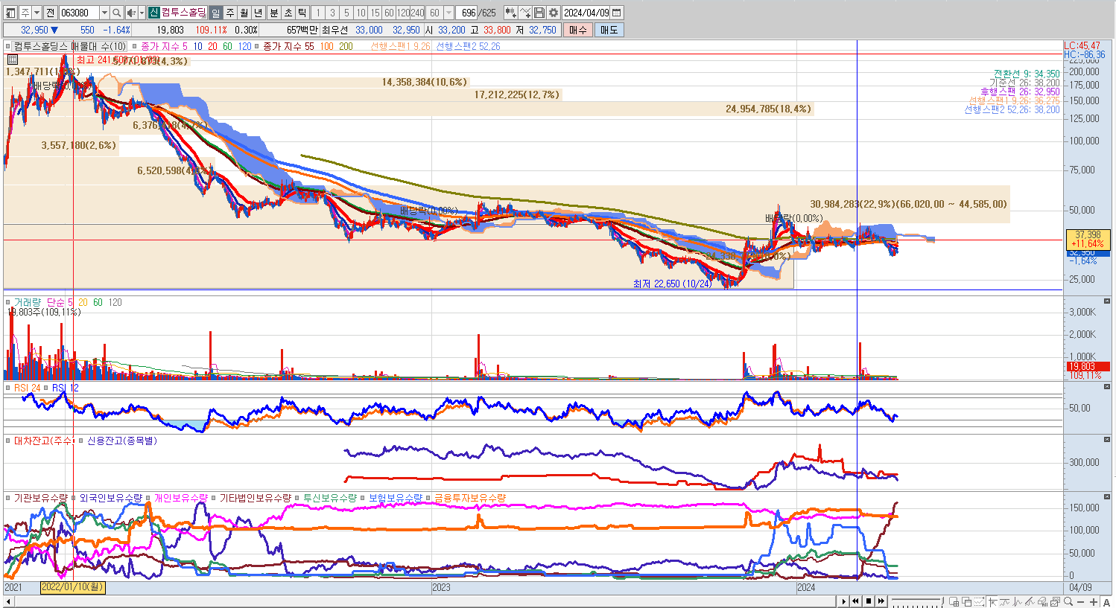Image resolution: width=1116 pixels, height=608 pixels.
Task: Click the minus zoom-out icon at bottom
Action: click(1080, 601)
